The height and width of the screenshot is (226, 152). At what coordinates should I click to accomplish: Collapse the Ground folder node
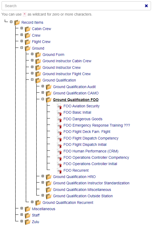pyautogui.click(x=22, y=47)
